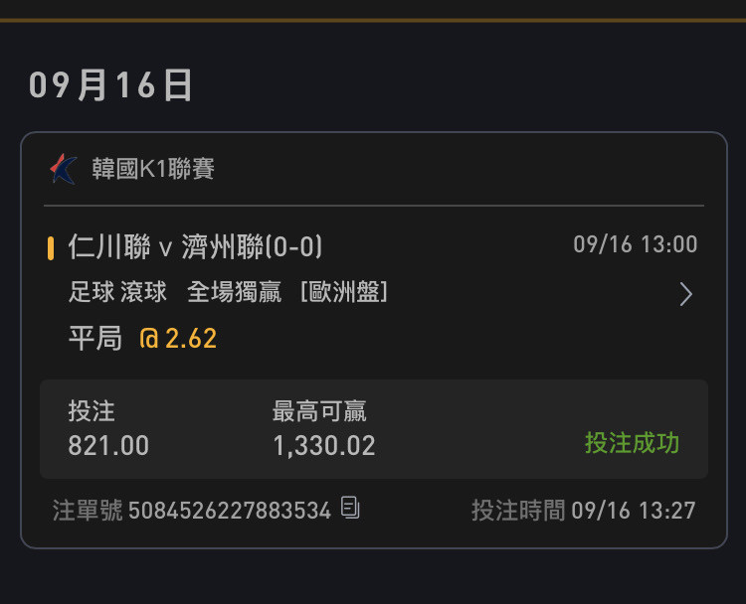This screenshot has height=604, width=746.
Task: Click the 韓國K1聯賽 league title
Action: point(153,169)
